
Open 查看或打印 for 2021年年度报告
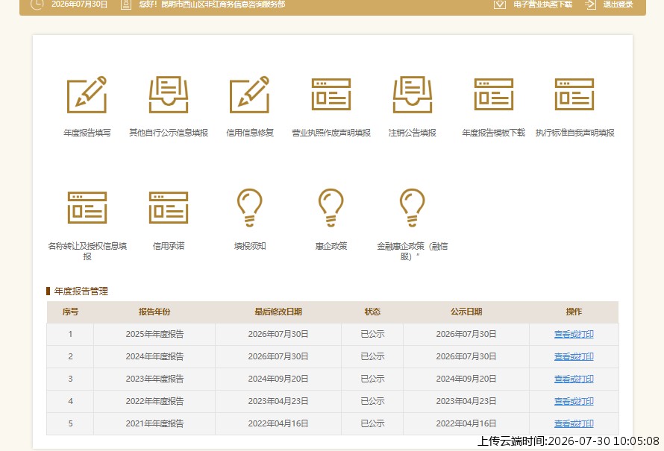point(574,424)
